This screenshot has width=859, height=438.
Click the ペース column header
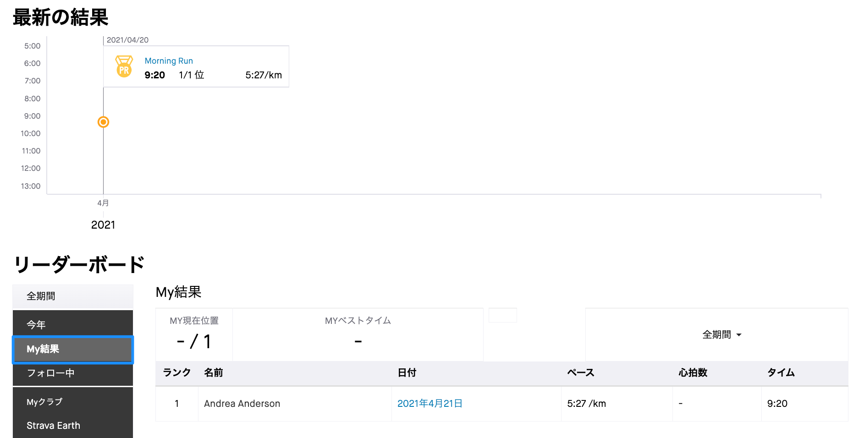click(x=581, y=373)
